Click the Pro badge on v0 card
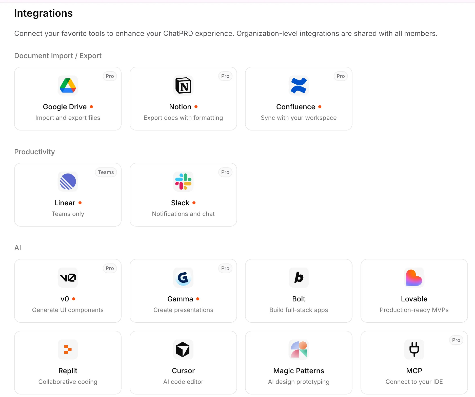The height and width of the screenshot is (397, 475). [x=110, y=268]
